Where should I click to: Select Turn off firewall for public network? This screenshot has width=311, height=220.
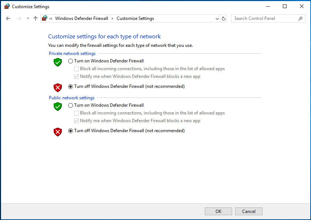(70, 130)
